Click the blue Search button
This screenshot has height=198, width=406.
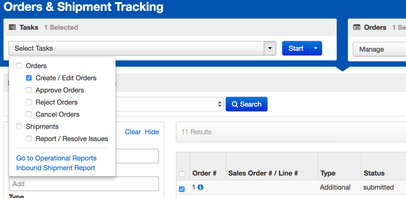pyautogui.click(x=246, y=104)
